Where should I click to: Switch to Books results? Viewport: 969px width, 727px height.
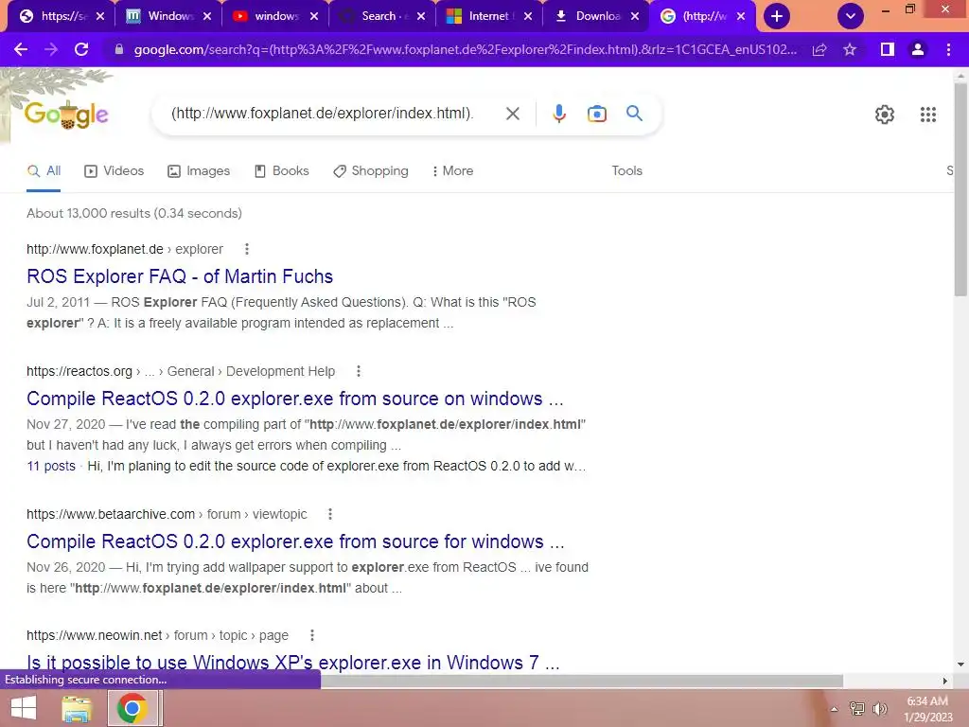click(282, 171)
